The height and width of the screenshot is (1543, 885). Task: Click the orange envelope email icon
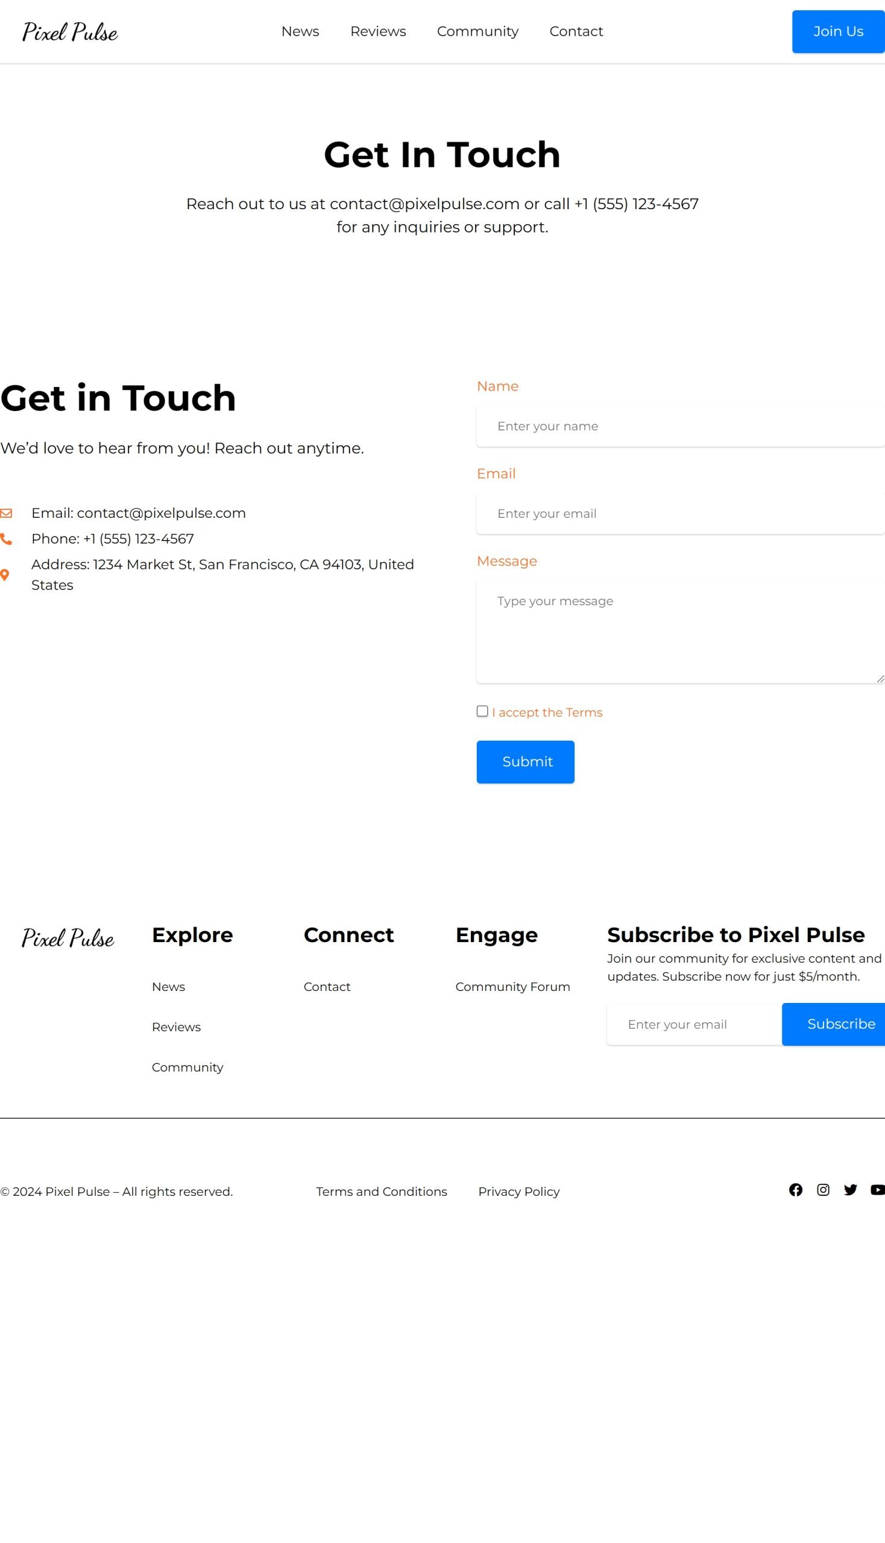(6, 514)
